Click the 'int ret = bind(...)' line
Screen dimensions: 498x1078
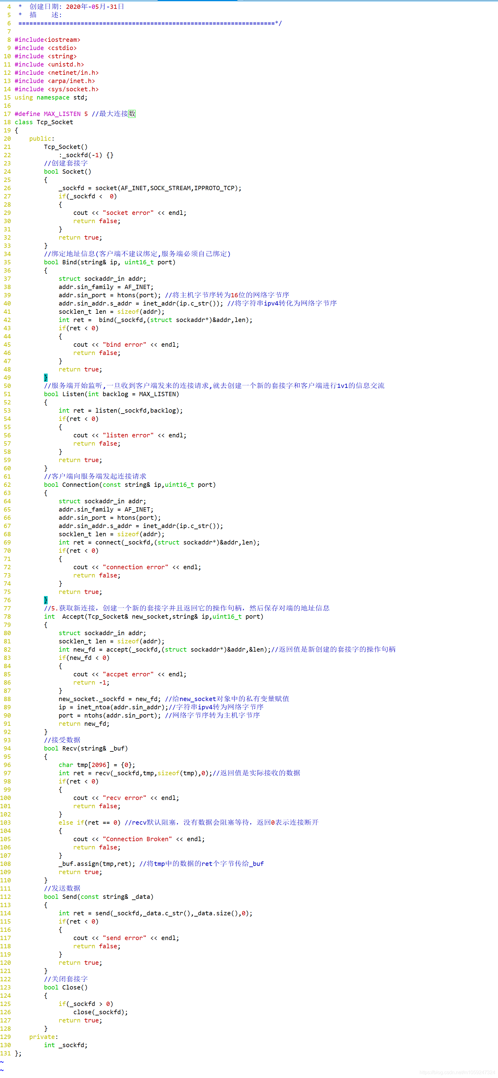coord(156,320)
